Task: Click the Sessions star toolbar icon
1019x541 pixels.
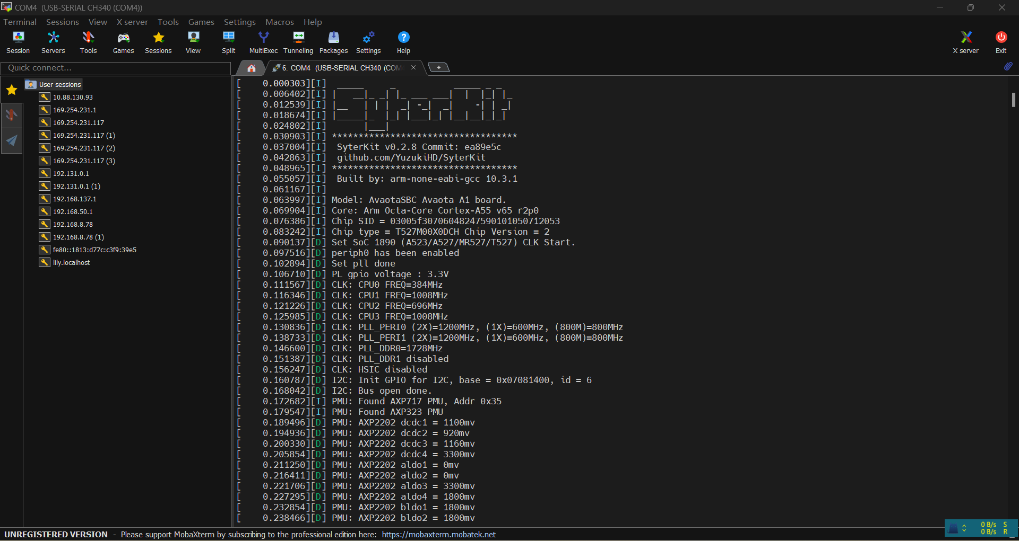Action: pyautogui.click(x=158, y=42)
